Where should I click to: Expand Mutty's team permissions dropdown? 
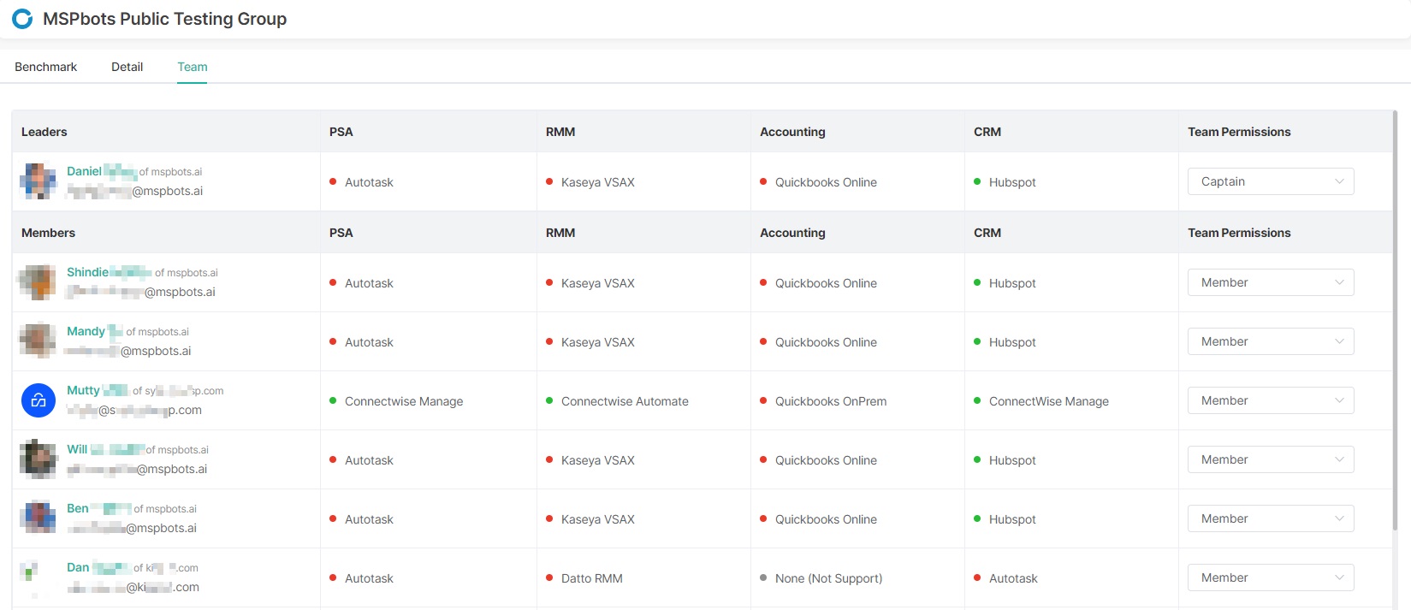tap(1270, 400)
